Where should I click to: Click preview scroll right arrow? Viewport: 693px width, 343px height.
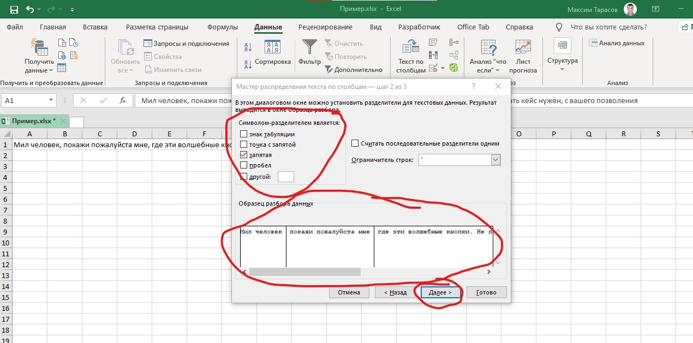(488, 272)
